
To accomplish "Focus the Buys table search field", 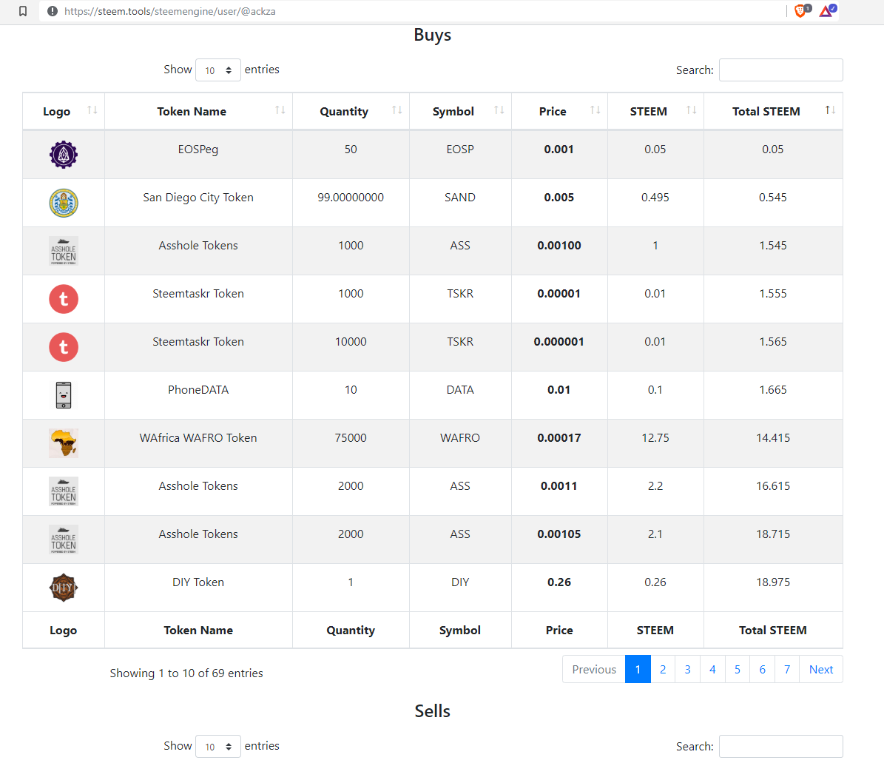I will [780, 70].
